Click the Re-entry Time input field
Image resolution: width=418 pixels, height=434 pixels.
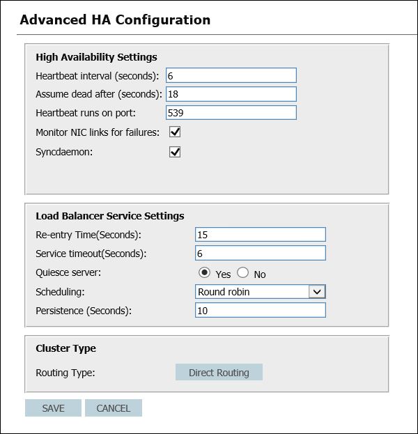point(261,235)
